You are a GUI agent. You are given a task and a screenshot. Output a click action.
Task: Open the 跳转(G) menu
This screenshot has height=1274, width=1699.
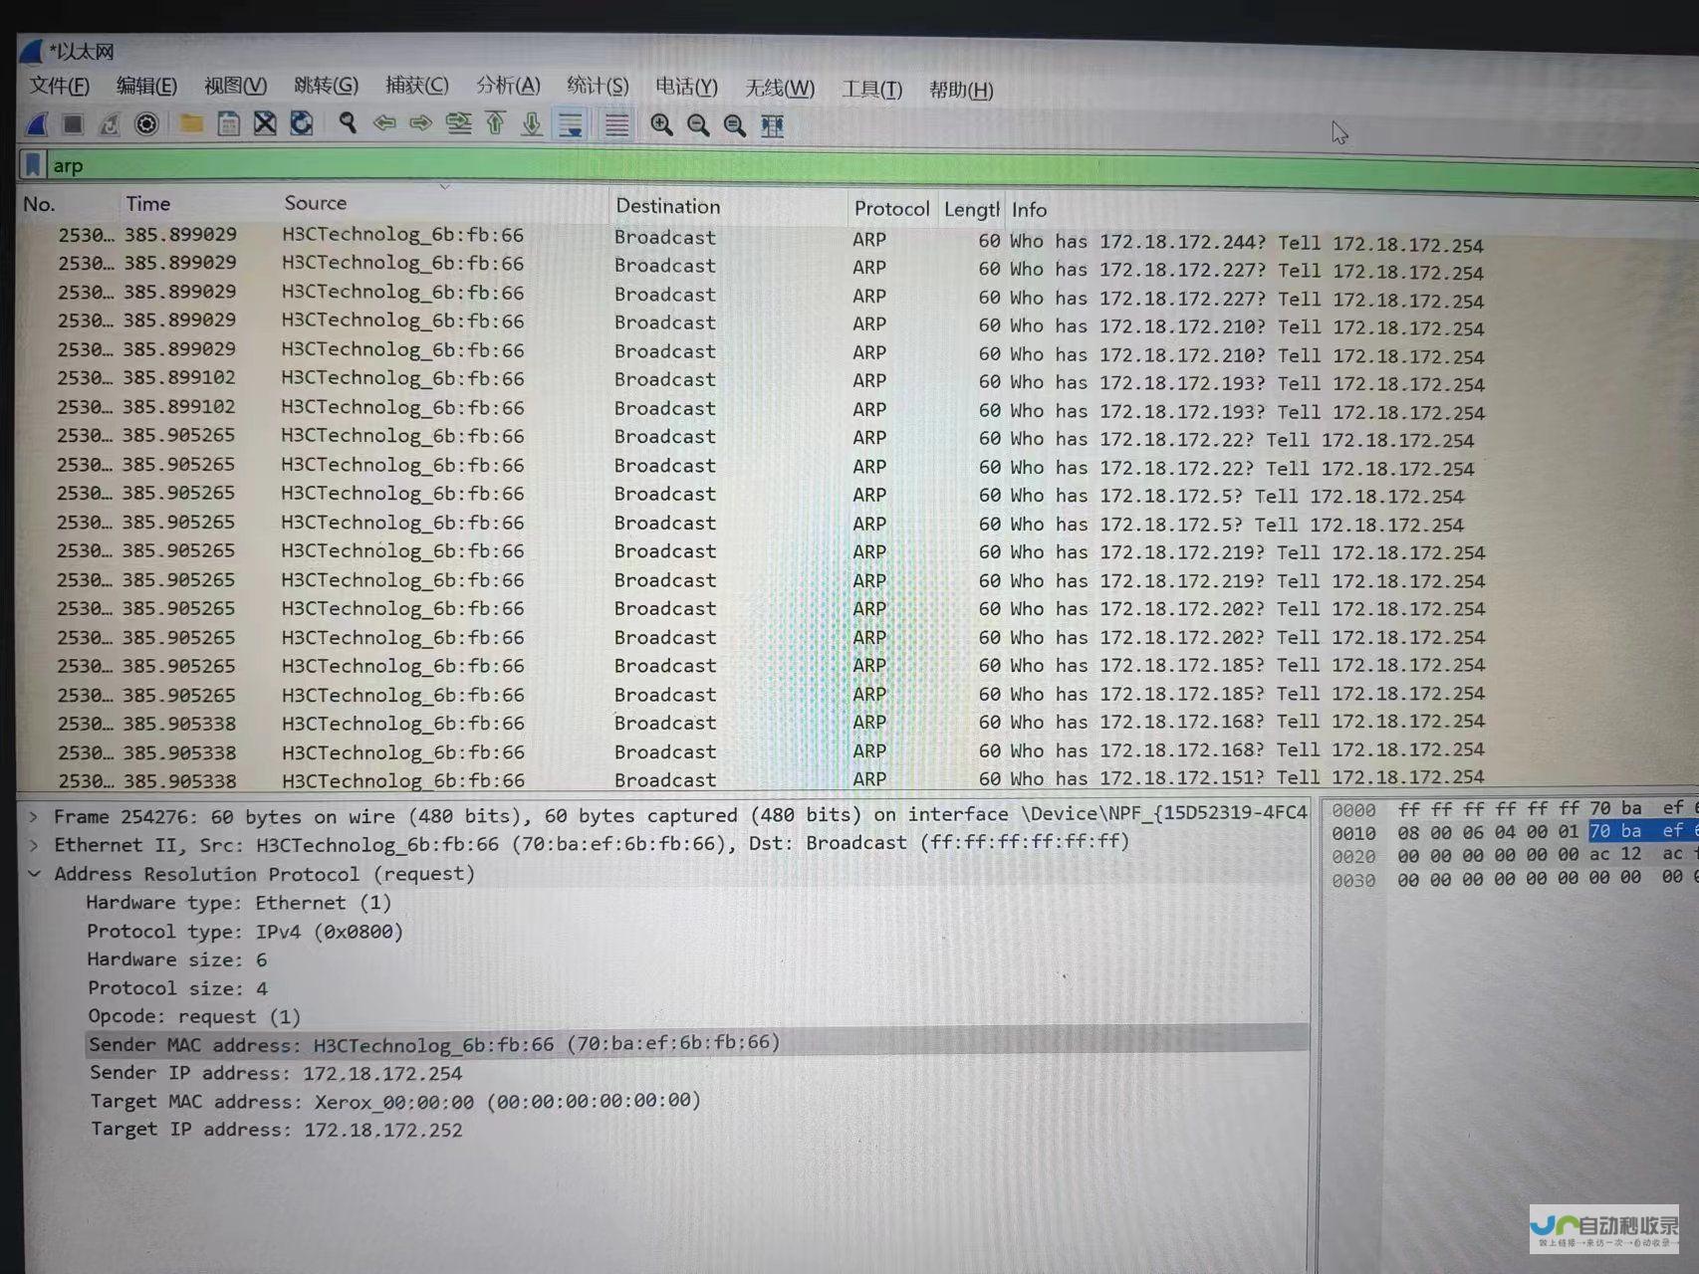(x=326, y=86)
